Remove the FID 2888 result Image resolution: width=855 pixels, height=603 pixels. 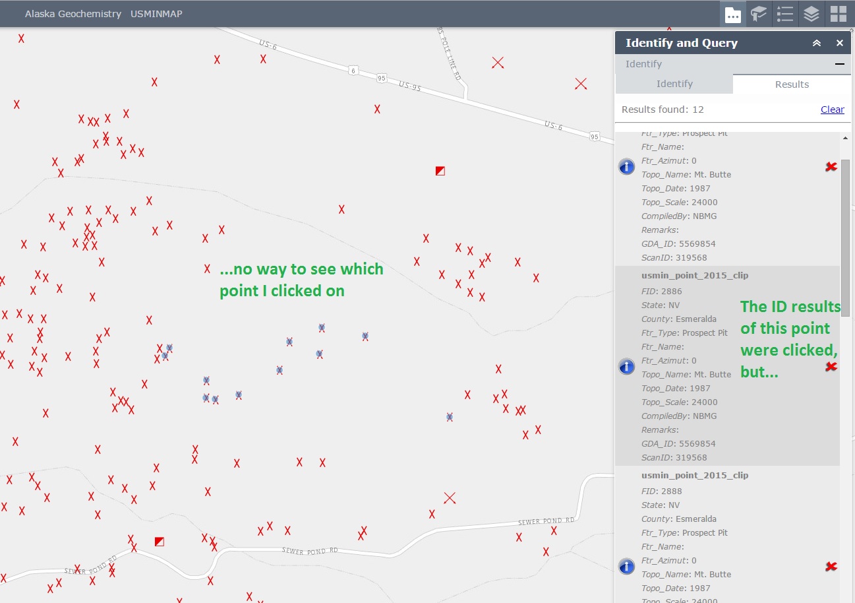(x=831, y=566)
